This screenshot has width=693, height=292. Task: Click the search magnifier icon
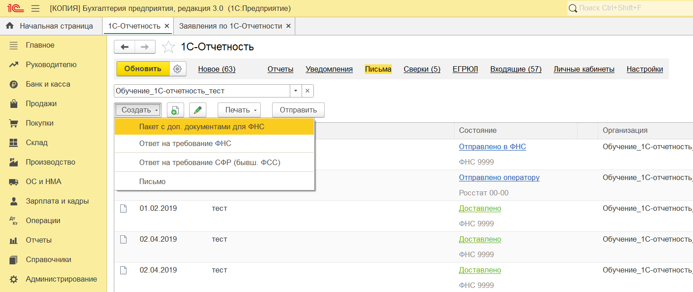click(x=573, y=8)
